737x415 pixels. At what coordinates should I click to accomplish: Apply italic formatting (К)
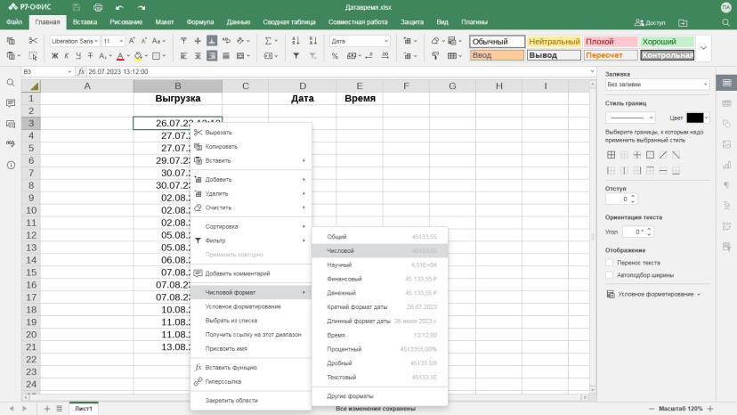click(66, 55)
